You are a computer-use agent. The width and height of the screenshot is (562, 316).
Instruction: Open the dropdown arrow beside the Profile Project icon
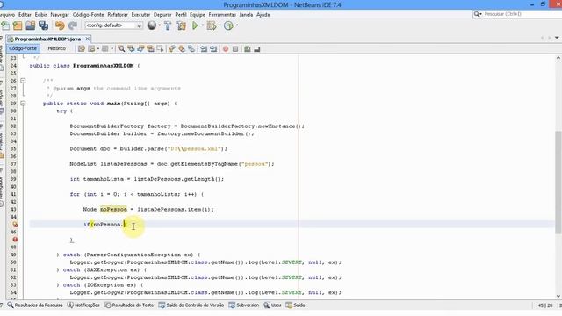237,25
